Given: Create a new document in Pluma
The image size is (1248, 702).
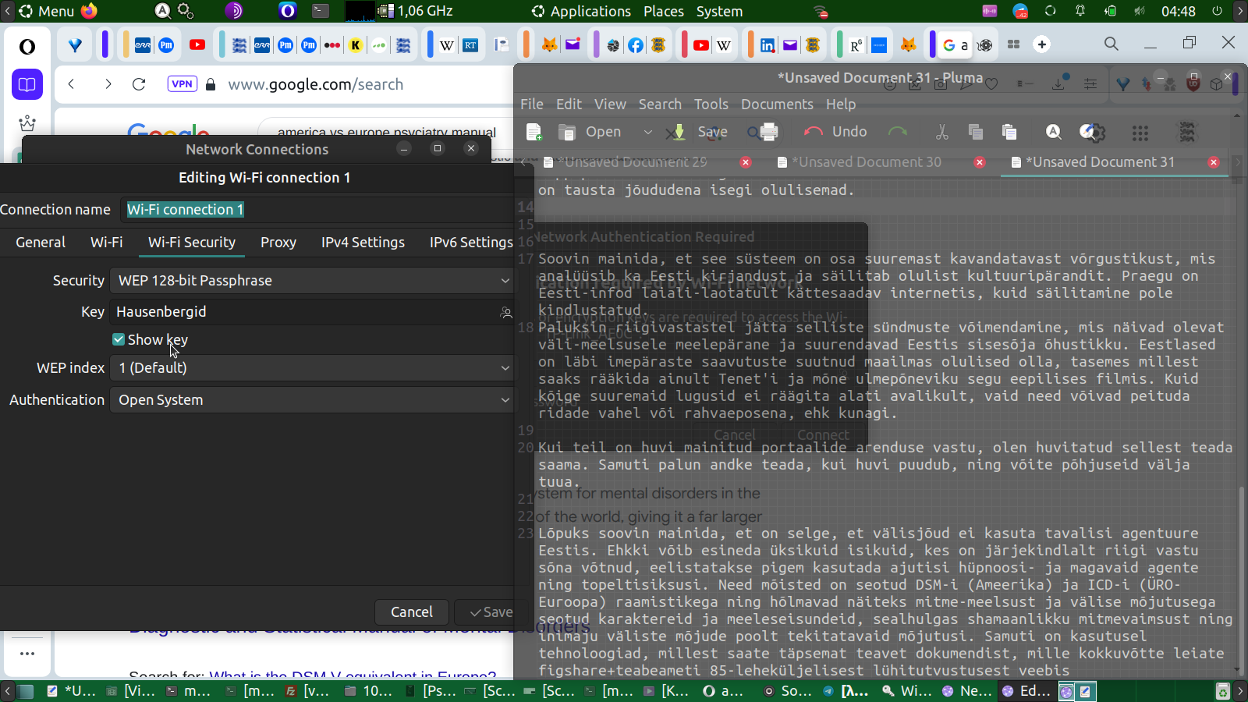Looking at the screenshot, I should [x=534, y=133].
